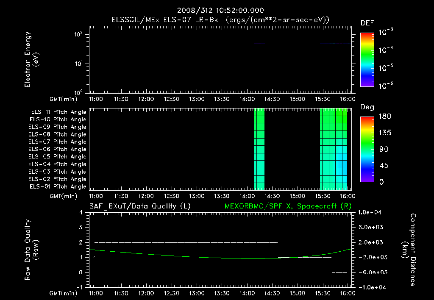Click the white data quality line at level 2
Viewport: 434px width, 300px height.
coord(186,243)
